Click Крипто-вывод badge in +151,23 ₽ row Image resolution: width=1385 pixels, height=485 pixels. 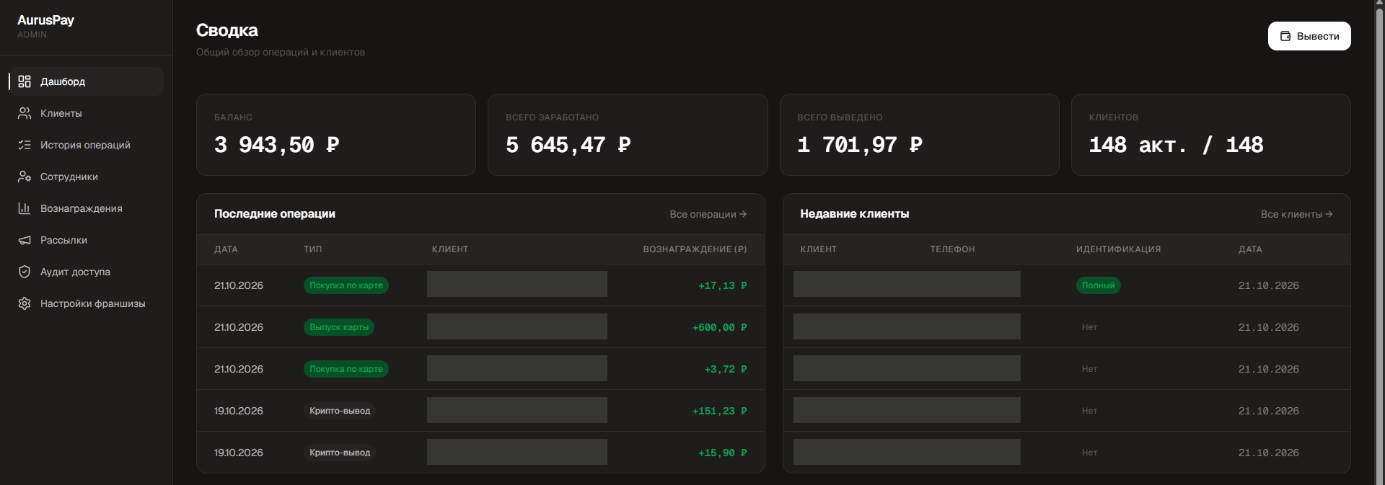click(340, 411)
